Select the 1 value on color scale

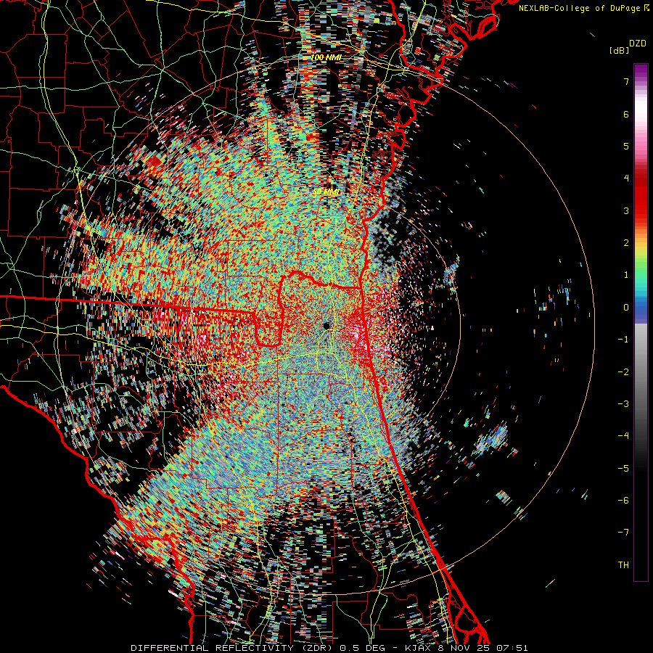point(626,275)
